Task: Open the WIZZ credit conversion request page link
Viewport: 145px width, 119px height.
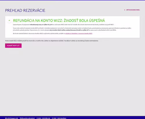Action: point(79,34)
